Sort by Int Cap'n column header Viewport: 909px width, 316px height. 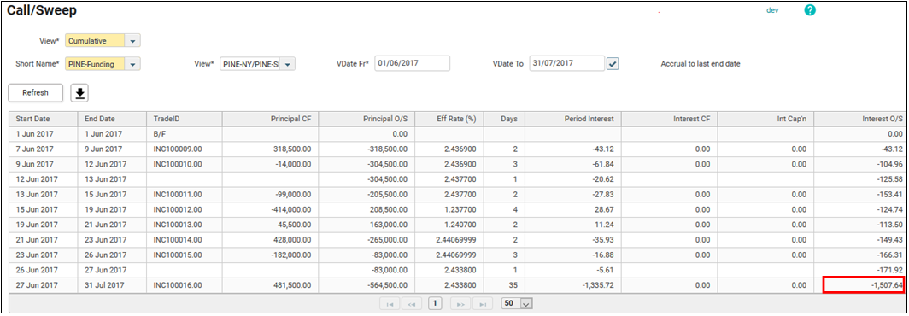[x=765, y=119]
